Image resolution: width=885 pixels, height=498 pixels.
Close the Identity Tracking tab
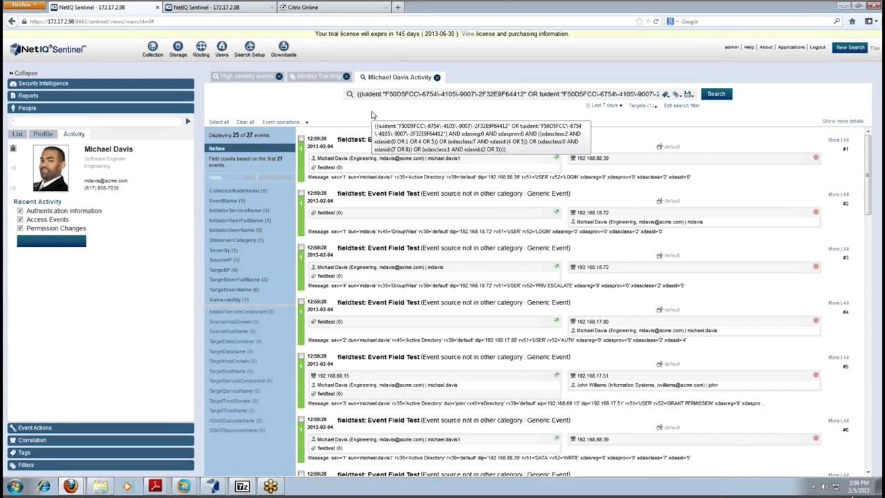tap(346, 76)
